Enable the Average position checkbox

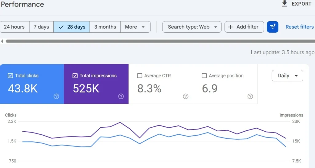[x=204, y=76]
